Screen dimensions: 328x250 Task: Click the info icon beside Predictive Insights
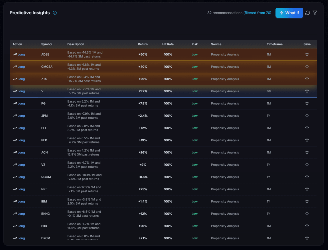coord(54,13)
